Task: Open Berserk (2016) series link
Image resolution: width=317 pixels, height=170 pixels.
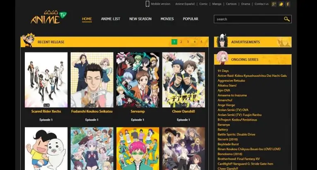Action: point(227,139)
